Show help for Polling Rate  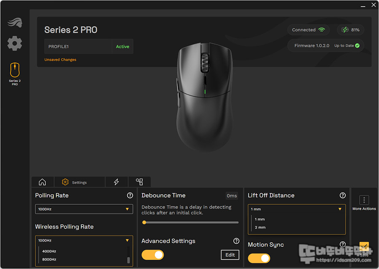click(130, 195)
